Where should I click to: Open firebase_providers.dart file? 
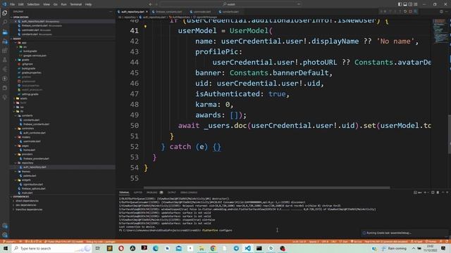36,158
